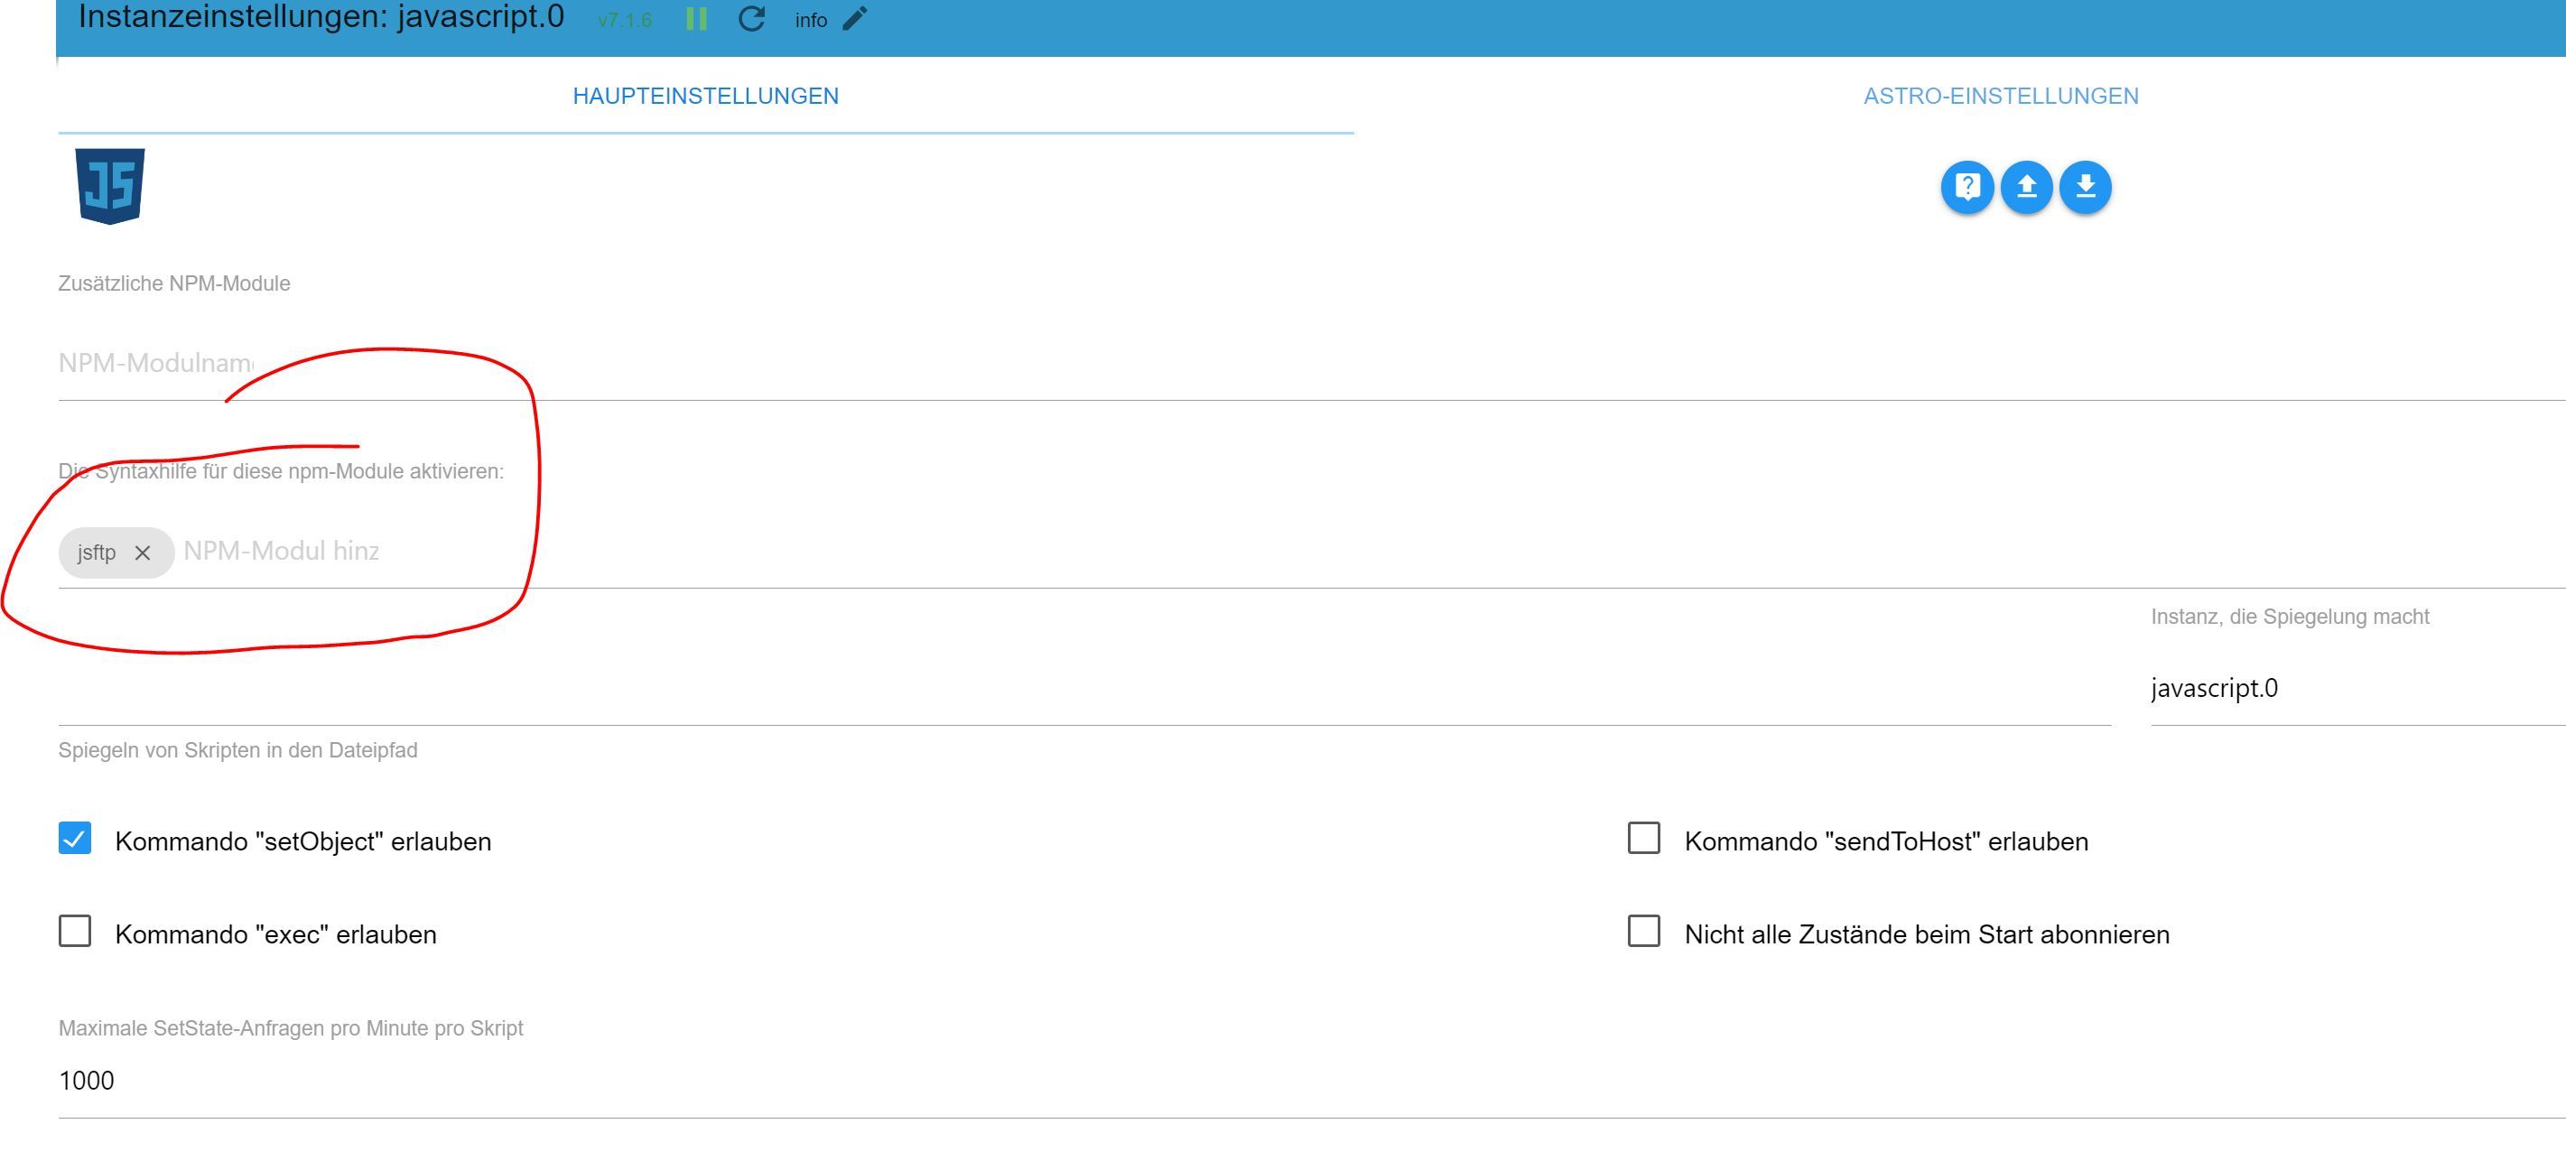Open the Astro-Einstellungen tab
2566x1161 pixels.
(2000, 97)
